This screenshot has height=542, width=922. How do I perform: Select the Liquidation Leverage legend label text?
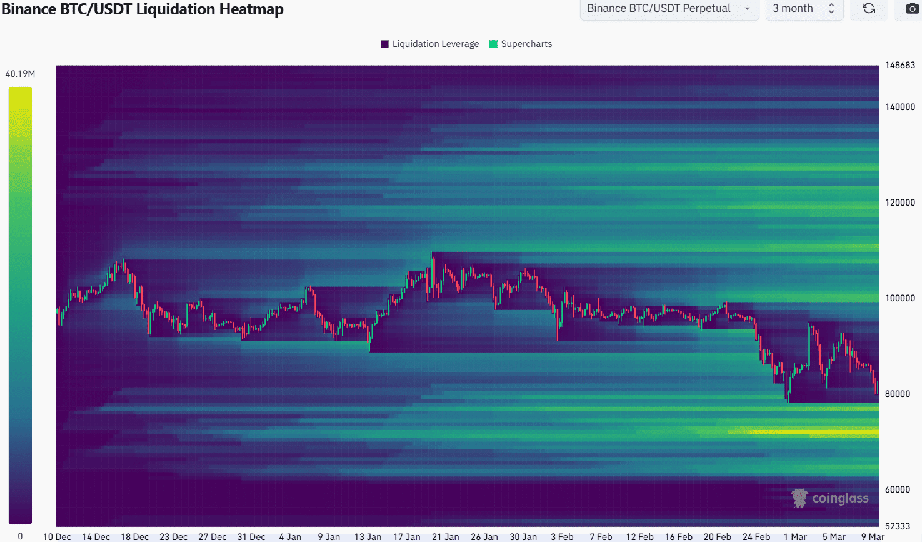(436, 44)
